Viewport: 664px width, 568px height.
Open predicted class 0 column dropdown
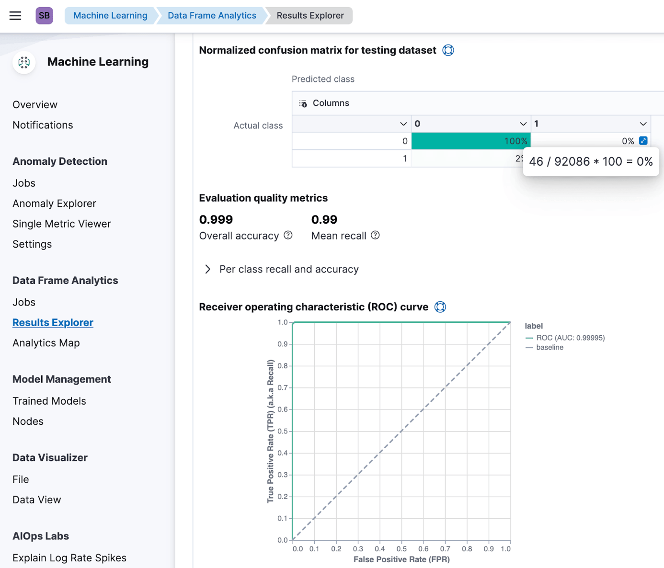click(x=523, y=124)
